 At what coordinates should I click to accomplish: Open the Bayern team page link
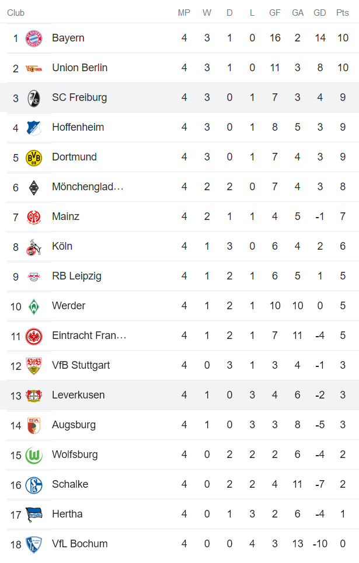pos(68,37)
